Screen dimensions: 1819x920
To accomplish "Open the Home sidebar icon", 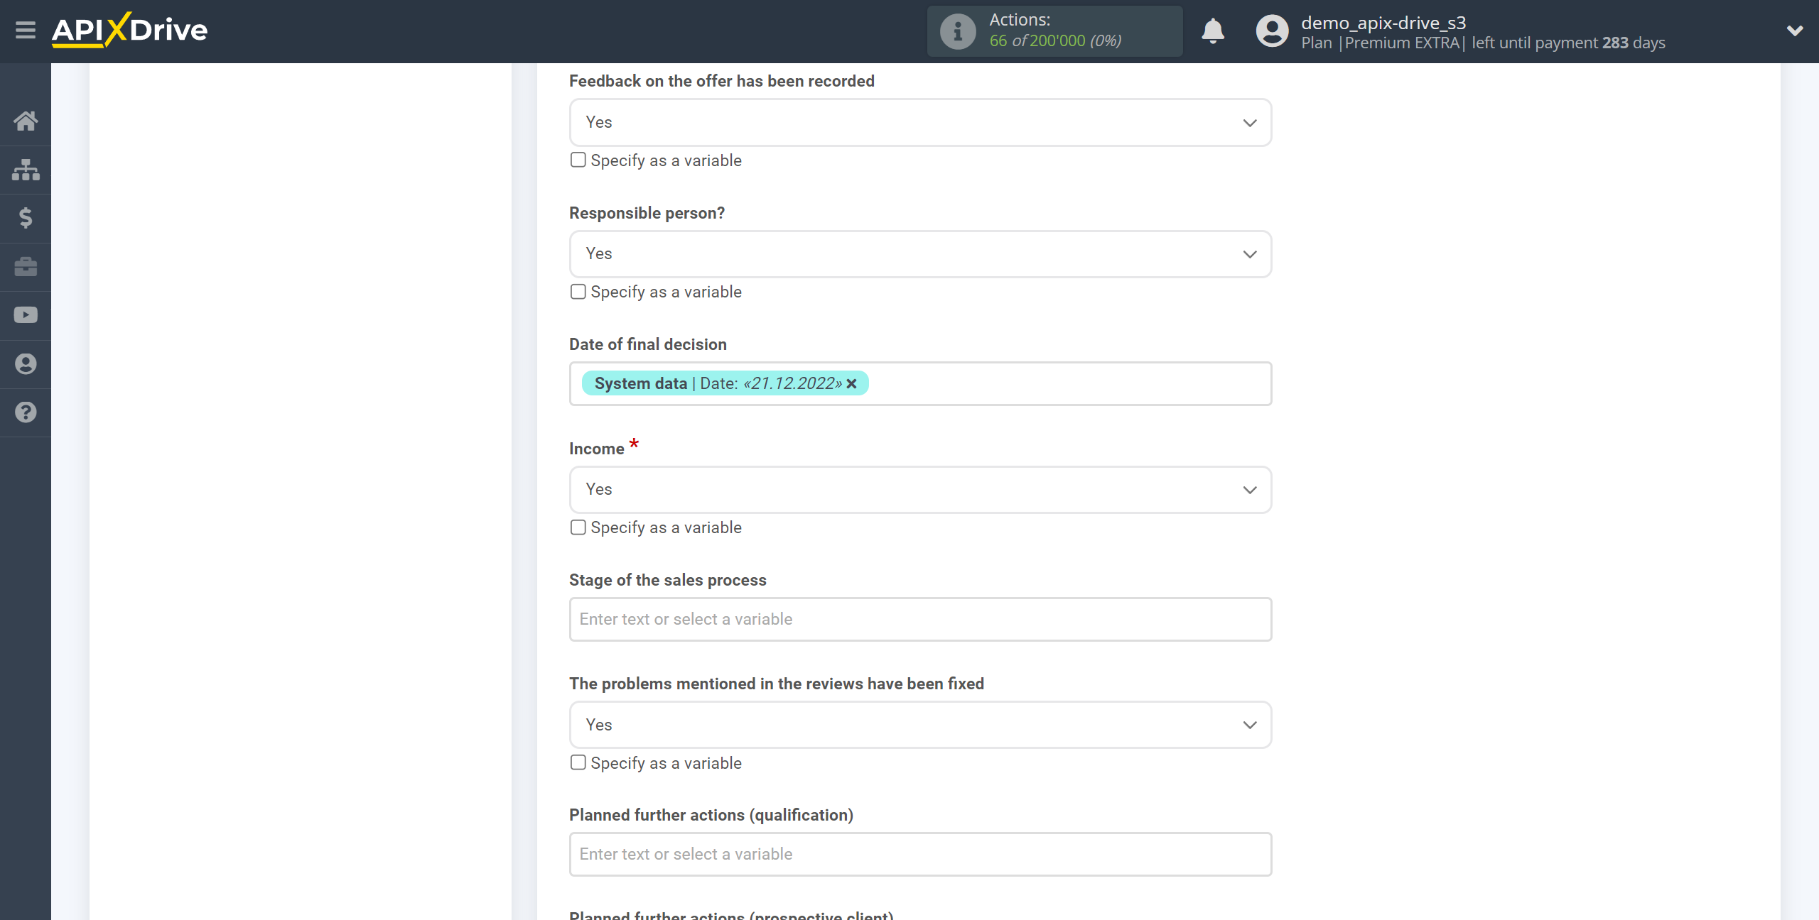I will [x=26, y=121].
